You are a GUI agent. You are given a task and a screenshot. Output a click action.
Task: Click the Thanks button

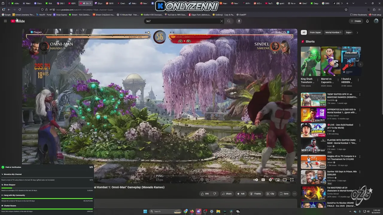[x=255, y=194]
